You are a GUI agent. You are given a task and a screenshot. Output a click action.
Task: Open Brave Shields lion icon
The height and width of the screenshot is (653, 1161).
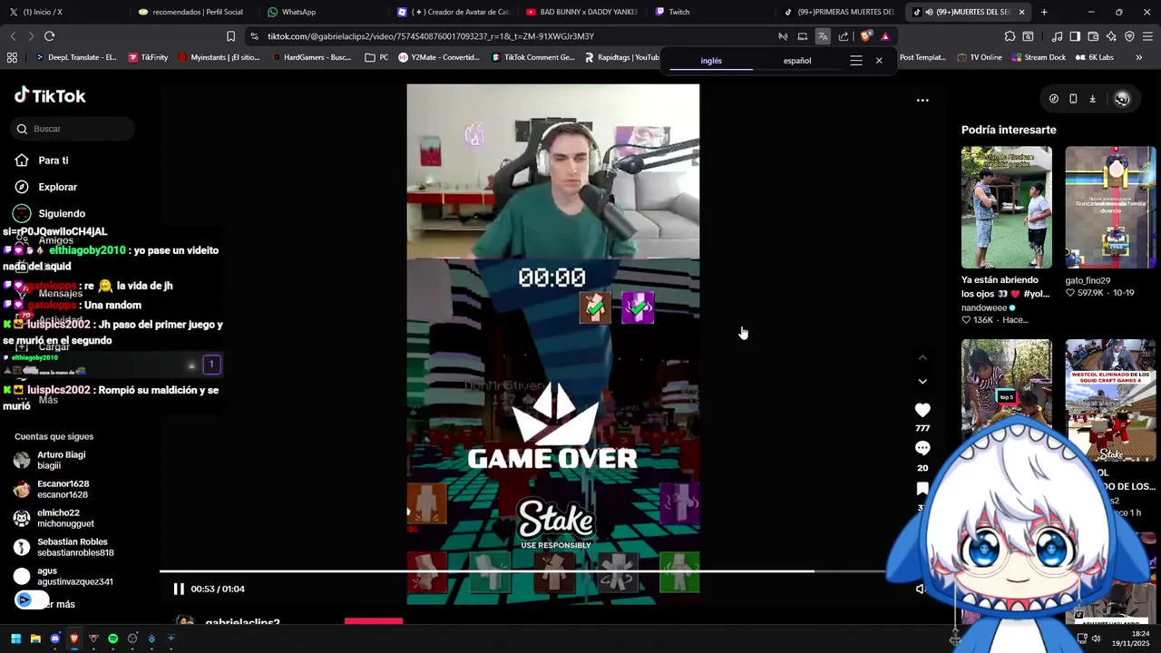coord(865,36)
